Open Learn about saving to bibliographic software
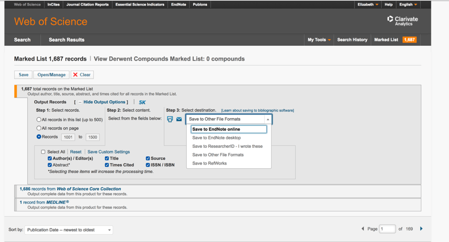 [x=257, y=111]
